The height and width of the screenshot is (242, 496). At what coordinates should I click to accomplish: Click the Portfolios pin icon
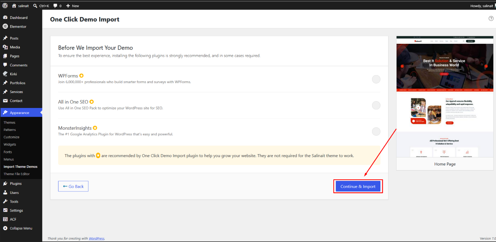click(5, 83)
